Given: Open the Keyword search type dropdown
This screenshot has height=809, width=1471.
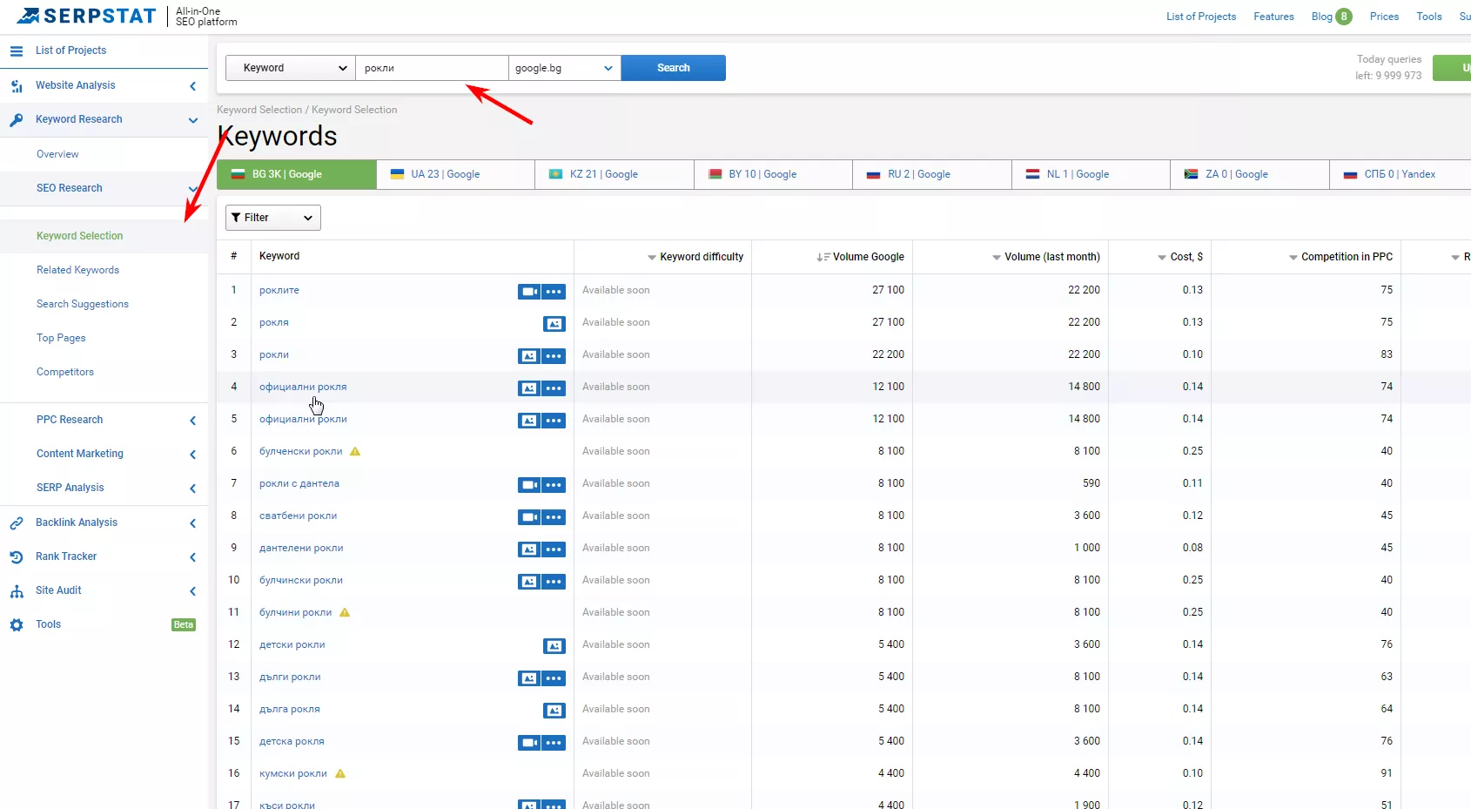Looking at the screenshot, I should pos(291,68).
